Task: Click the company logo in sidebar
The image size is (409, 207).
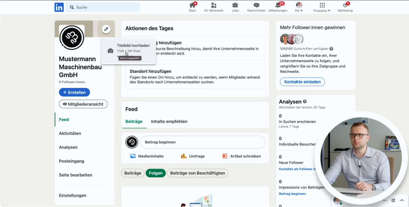Action: pos(72,37)
